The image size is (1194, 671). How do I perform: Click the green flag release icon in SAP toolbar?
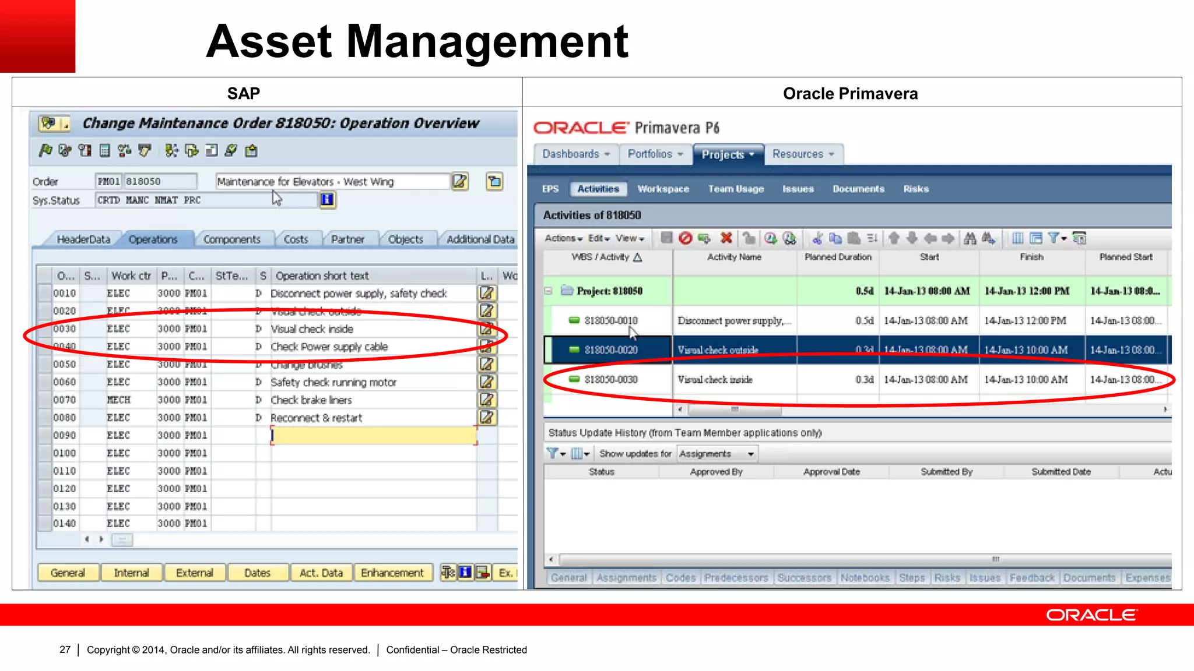click(x=45, y=151)
